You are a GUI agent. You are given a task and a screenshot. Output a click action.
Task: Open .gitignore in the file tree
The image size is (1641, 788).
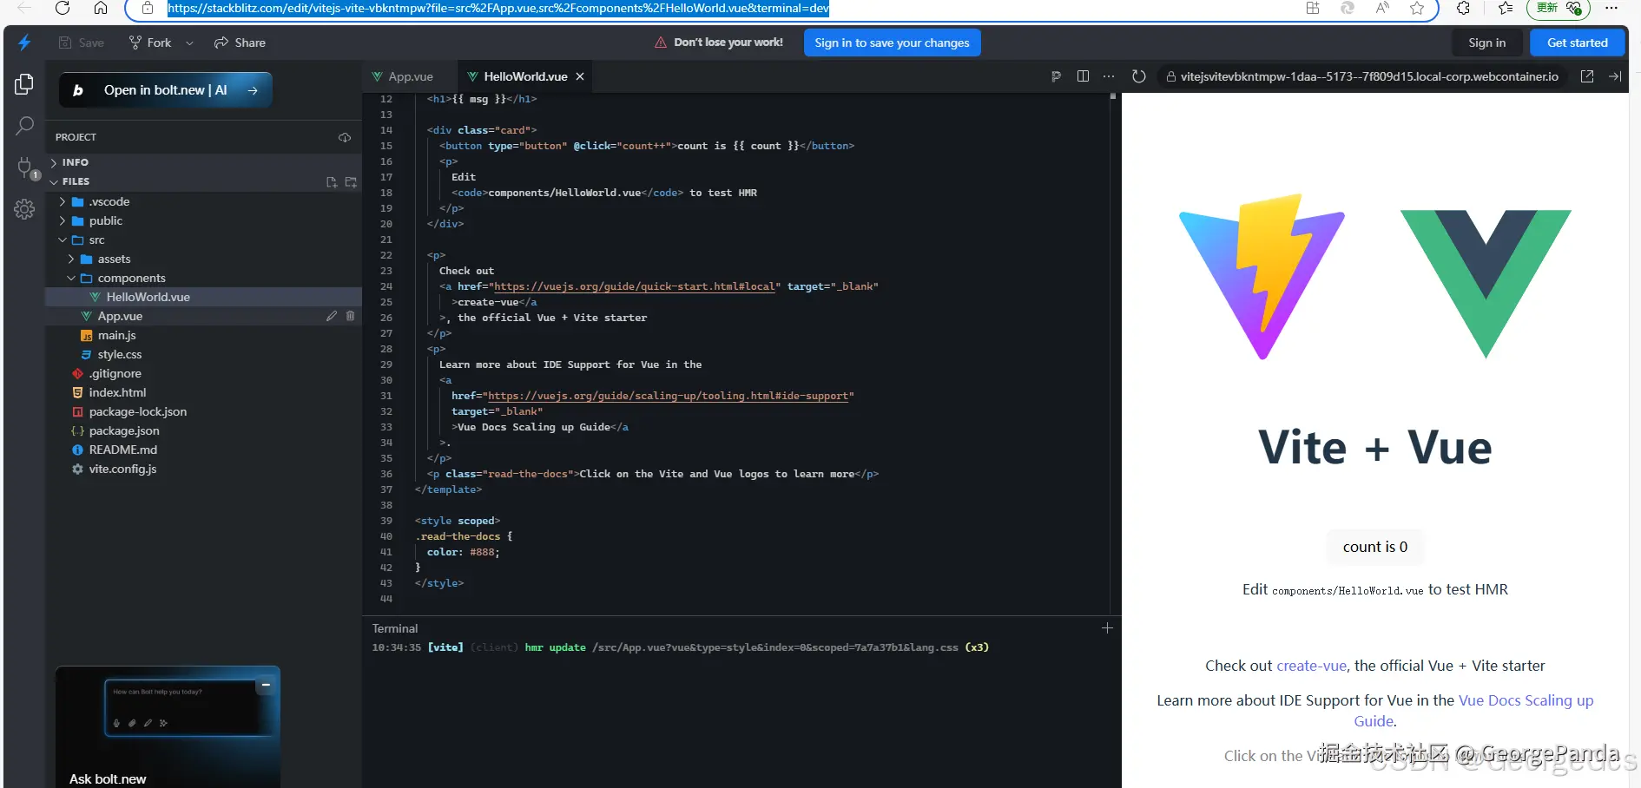203,373
